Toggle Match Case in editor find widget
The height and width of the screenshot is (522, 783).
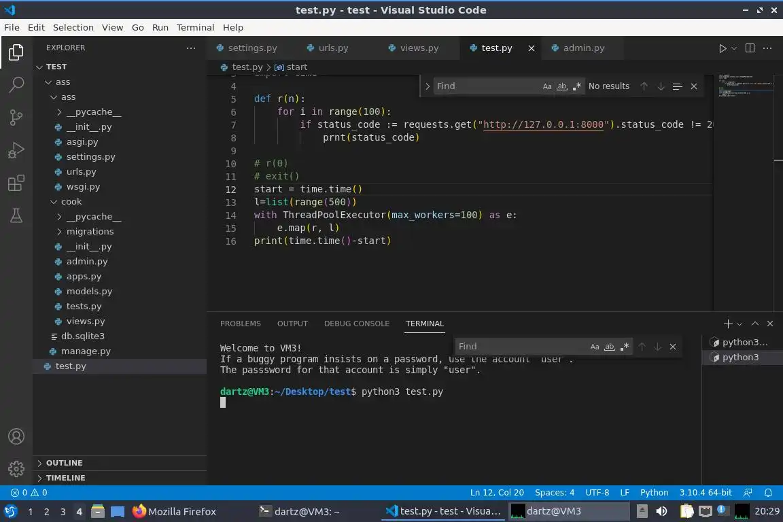pos(547,86)
